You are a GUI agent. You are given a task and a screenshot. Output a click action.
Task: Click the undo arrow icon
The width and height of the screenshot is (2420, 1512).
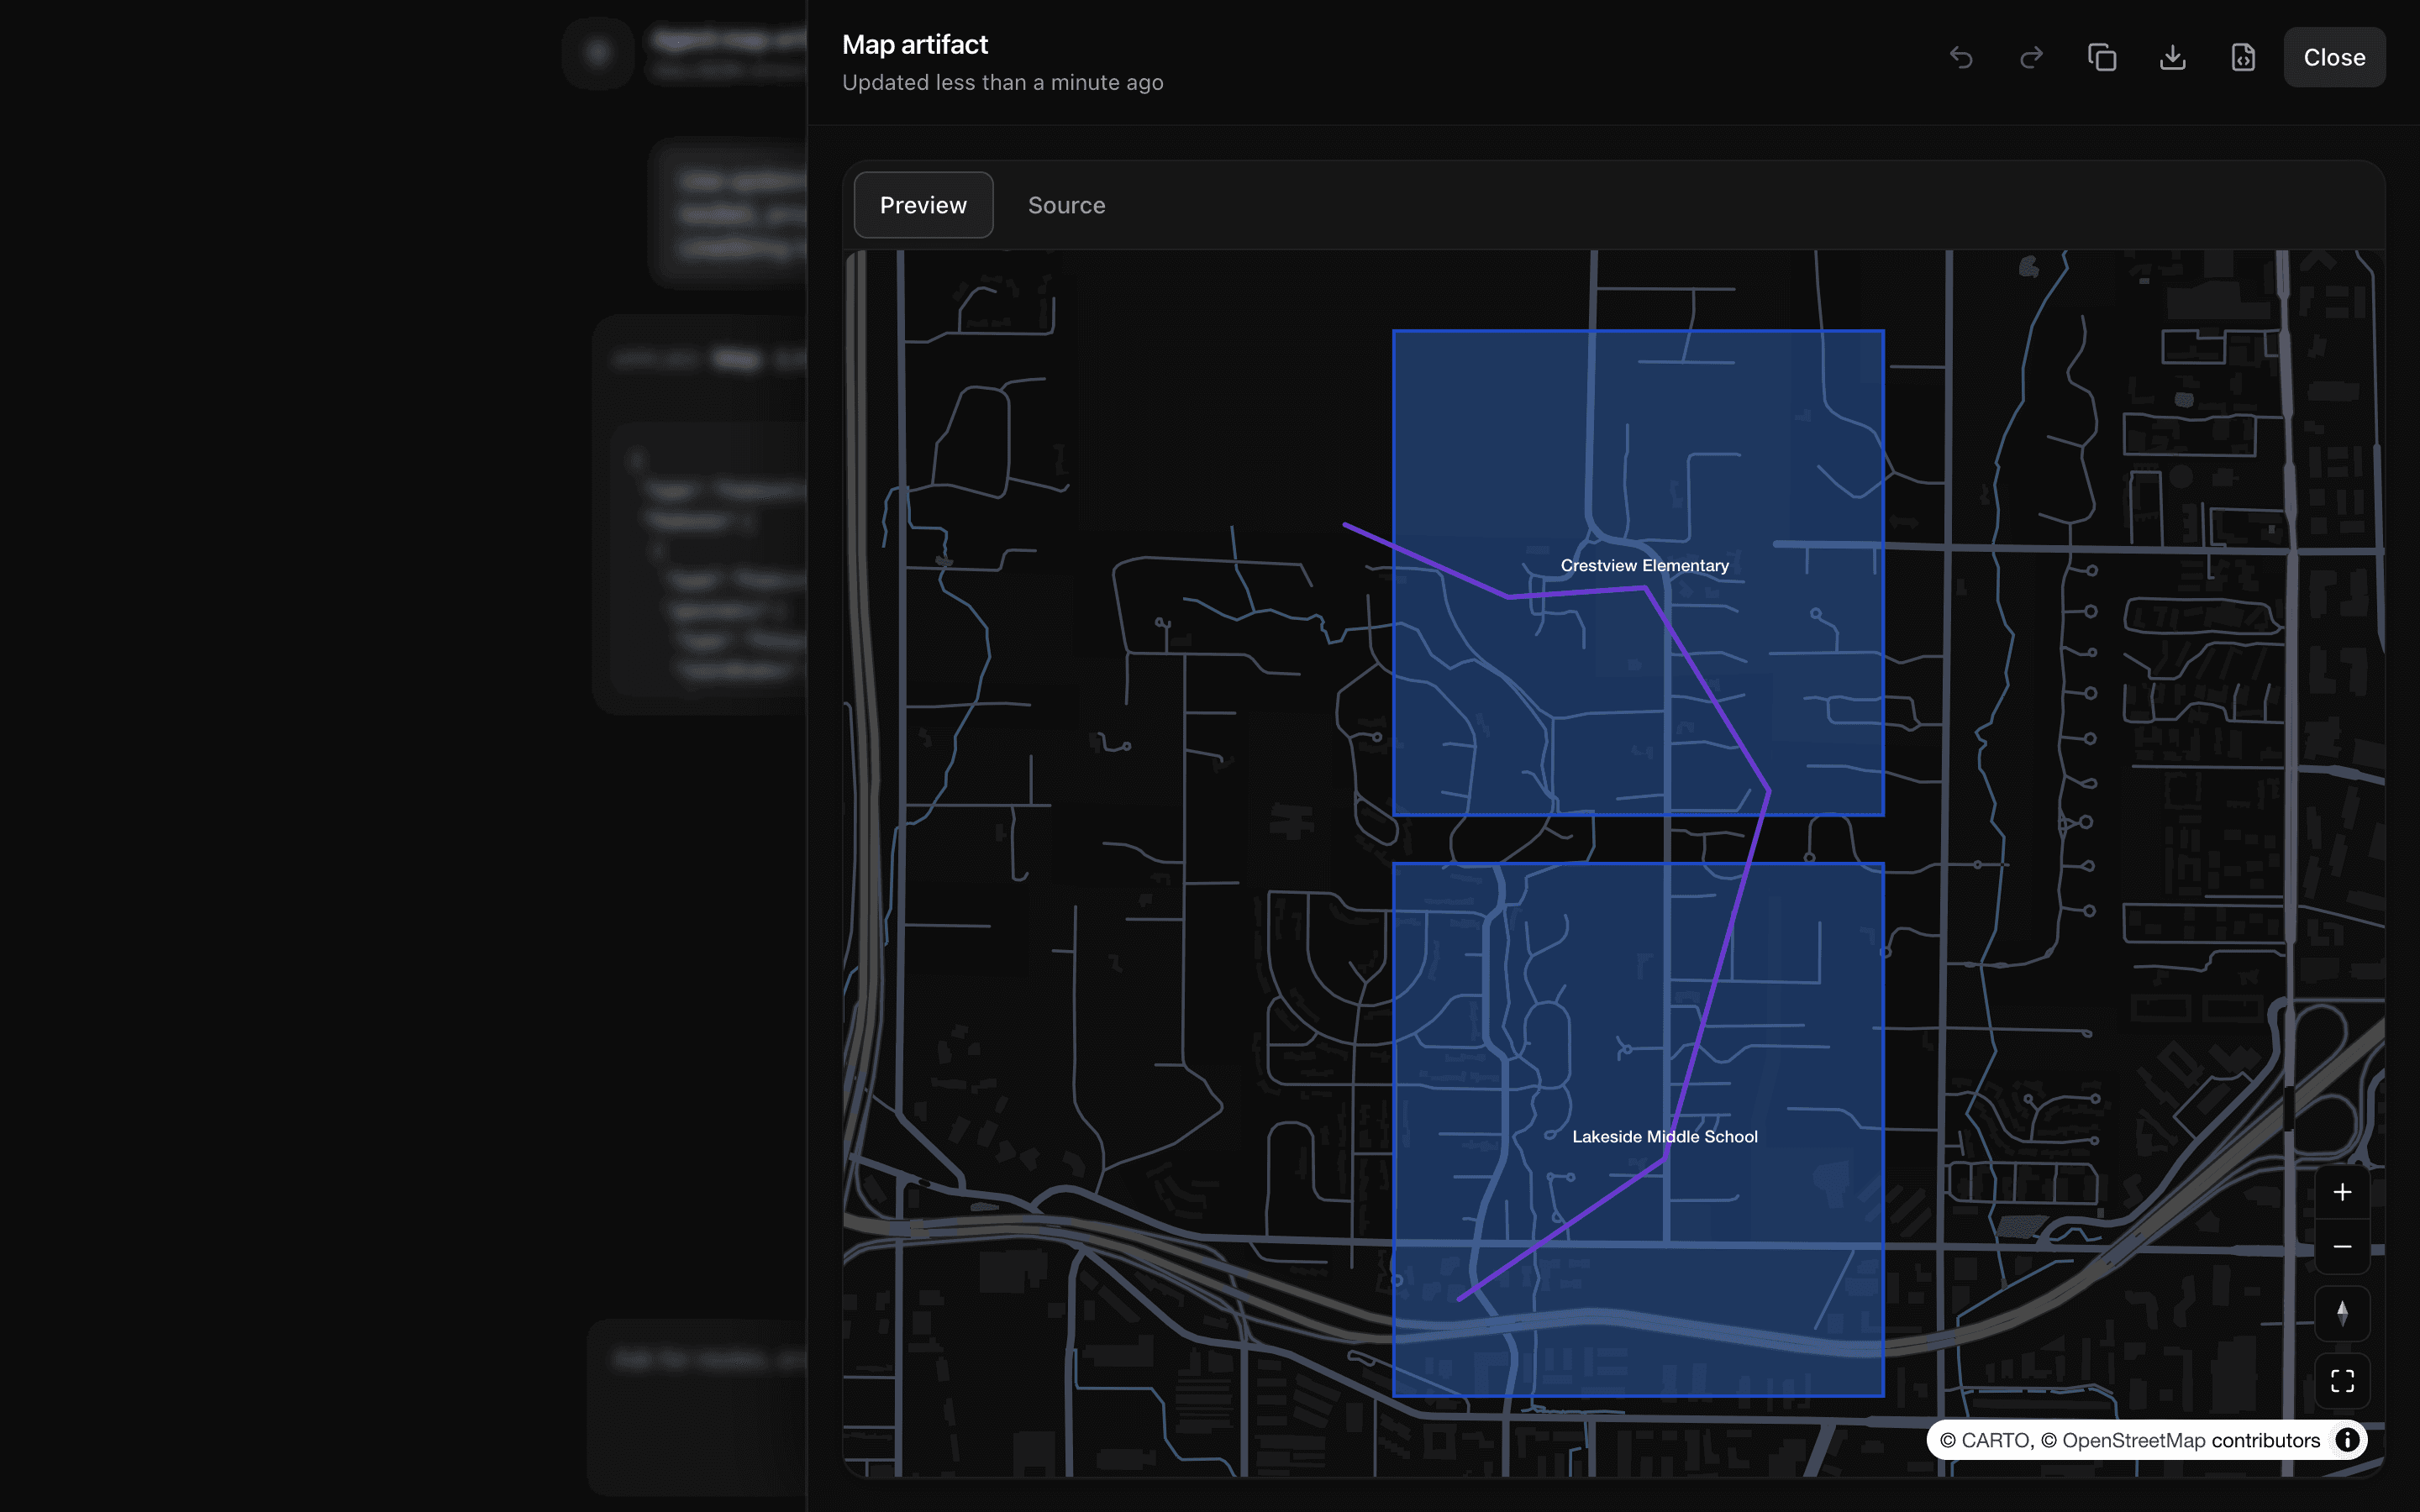[1961, 57]
